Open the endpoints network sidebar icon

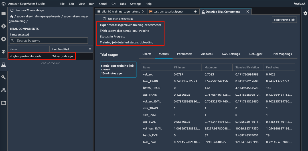3,90
